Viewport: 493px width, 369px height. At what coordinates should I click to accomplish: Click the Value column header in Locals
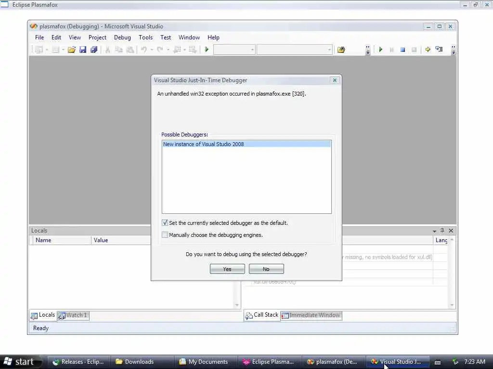tap(121, 240)
